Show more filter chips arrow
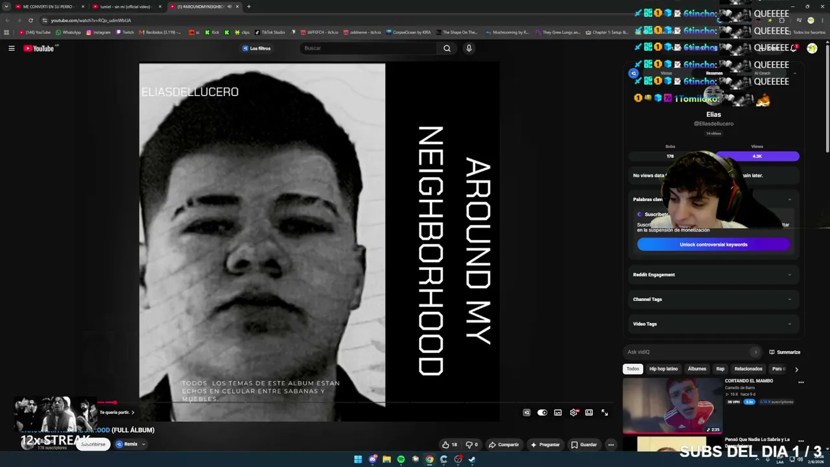 (x=796, y=370)
